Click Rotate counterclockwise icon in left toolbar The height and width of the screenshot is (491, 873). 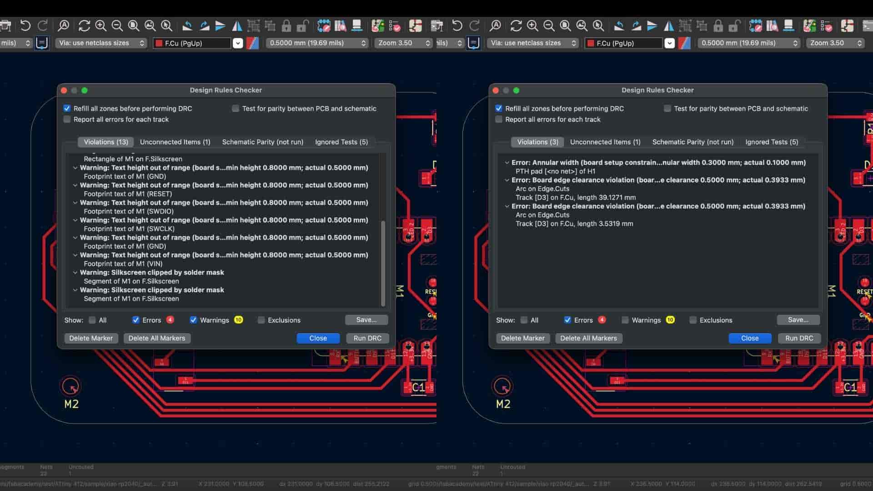pos(187,25)
